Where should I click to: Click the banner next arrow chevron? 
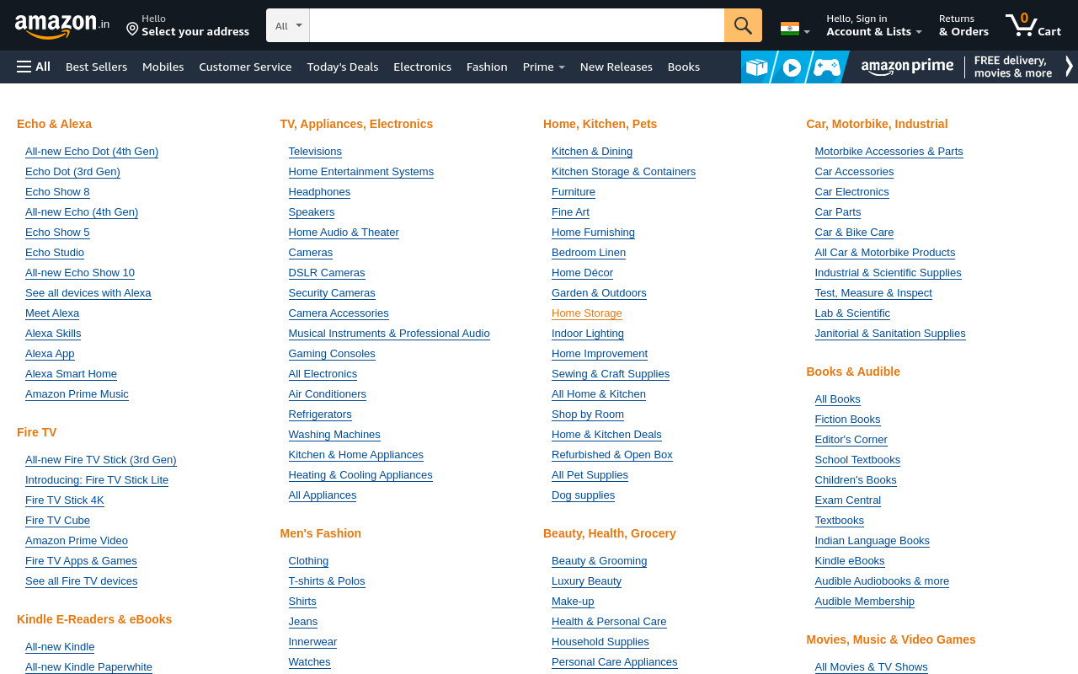click(x=1070, y=67)
